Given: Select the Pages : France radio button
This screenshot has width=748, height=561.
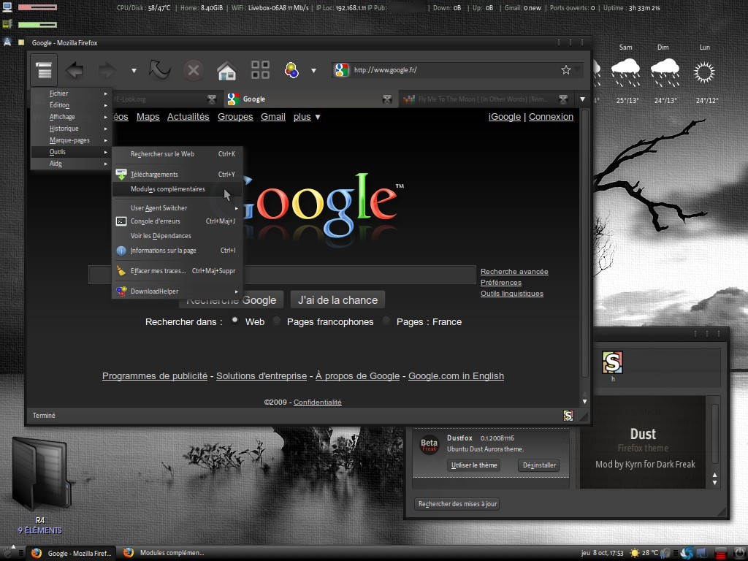Looking at the screenshot, I should 386,320.
